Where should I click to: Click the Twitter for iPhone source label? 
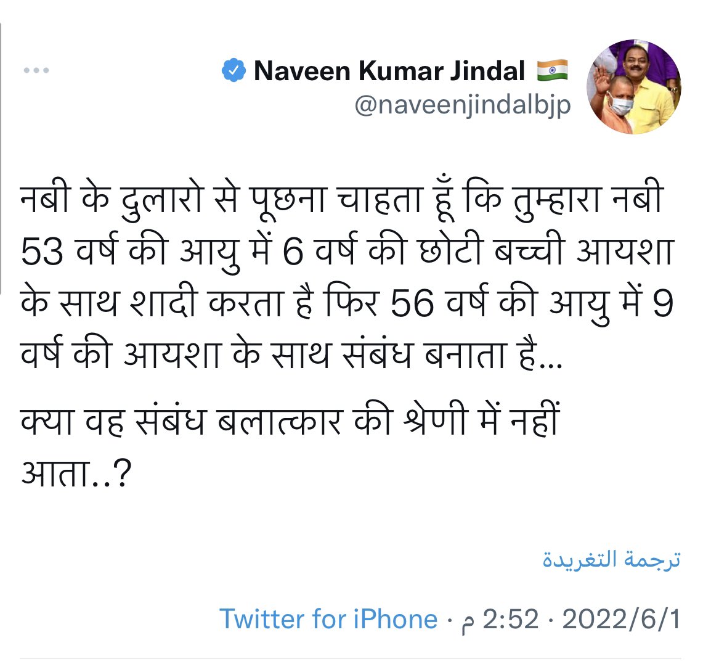pos(328,618)
